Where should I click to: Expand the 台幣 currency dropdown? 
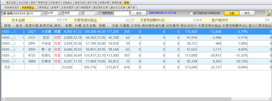pyautogui.click(x=54, y=13)
